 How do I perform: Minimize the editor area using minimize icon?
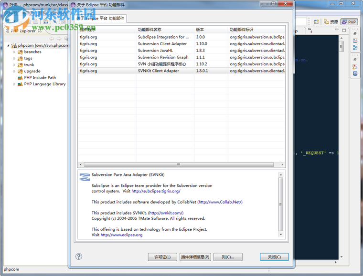337,30
